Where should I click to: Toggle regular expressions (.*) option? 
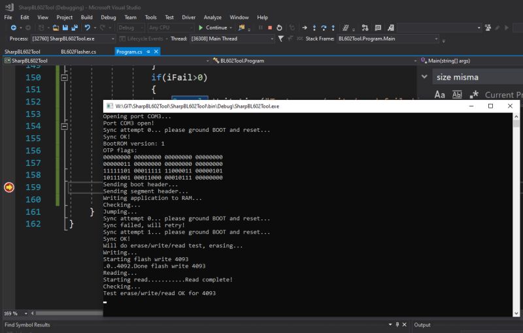(474, 95)
